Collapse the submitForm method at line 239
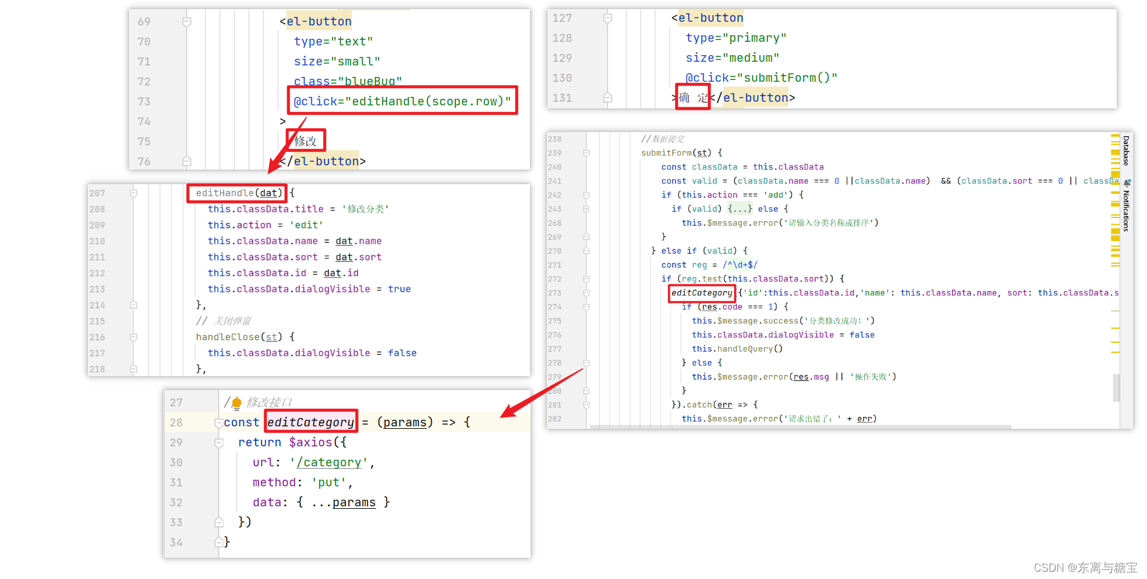 (x=586, y=153)
